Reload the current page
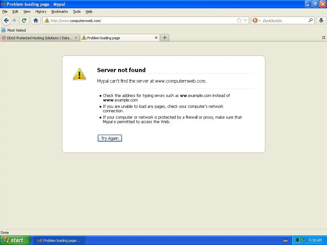Viewport: 327px width, 245px height. [24, 20]
